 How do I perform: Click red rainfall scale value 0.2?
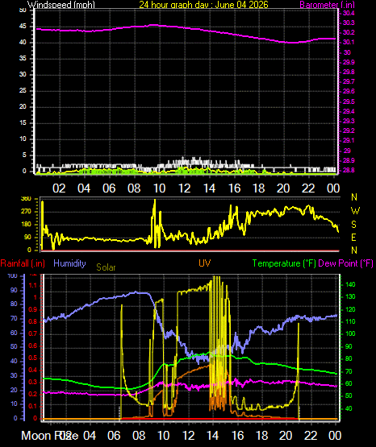pos(33,395)
